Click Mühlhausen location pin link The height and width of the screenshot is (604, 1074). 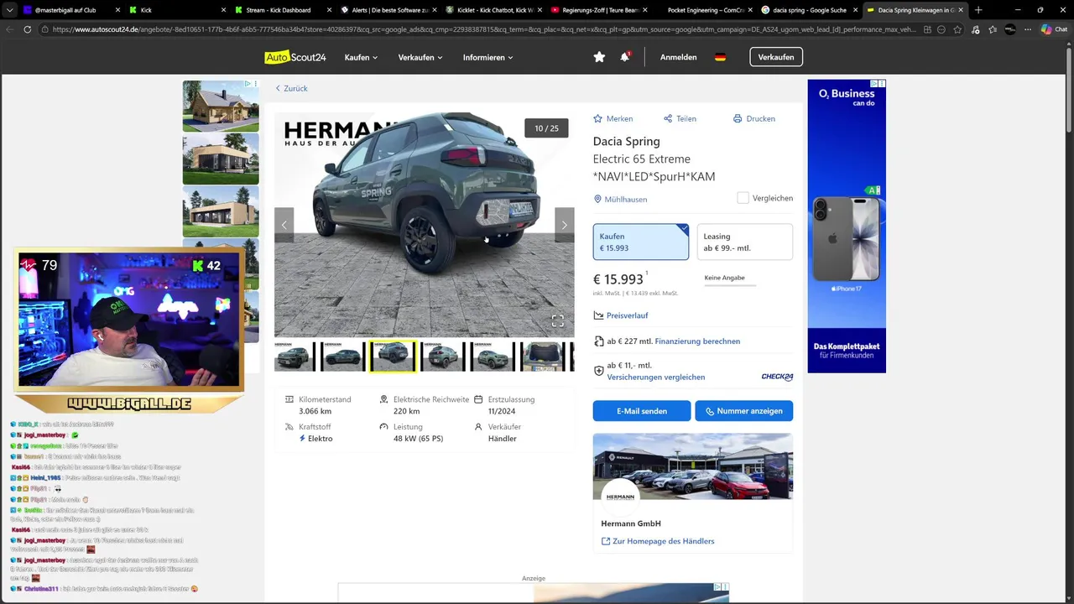click(x=620, y=200)
